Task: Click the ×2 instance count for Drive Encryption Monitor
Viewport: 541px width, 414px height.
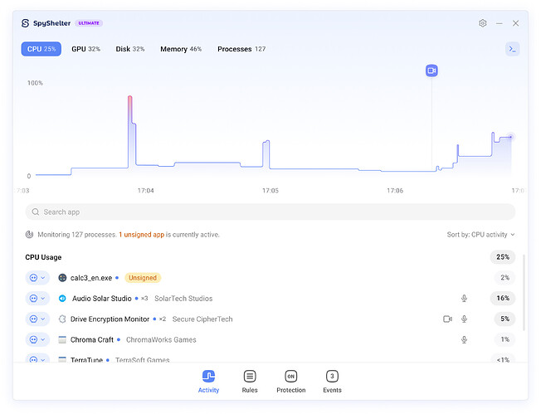Action: coord(162,319)
